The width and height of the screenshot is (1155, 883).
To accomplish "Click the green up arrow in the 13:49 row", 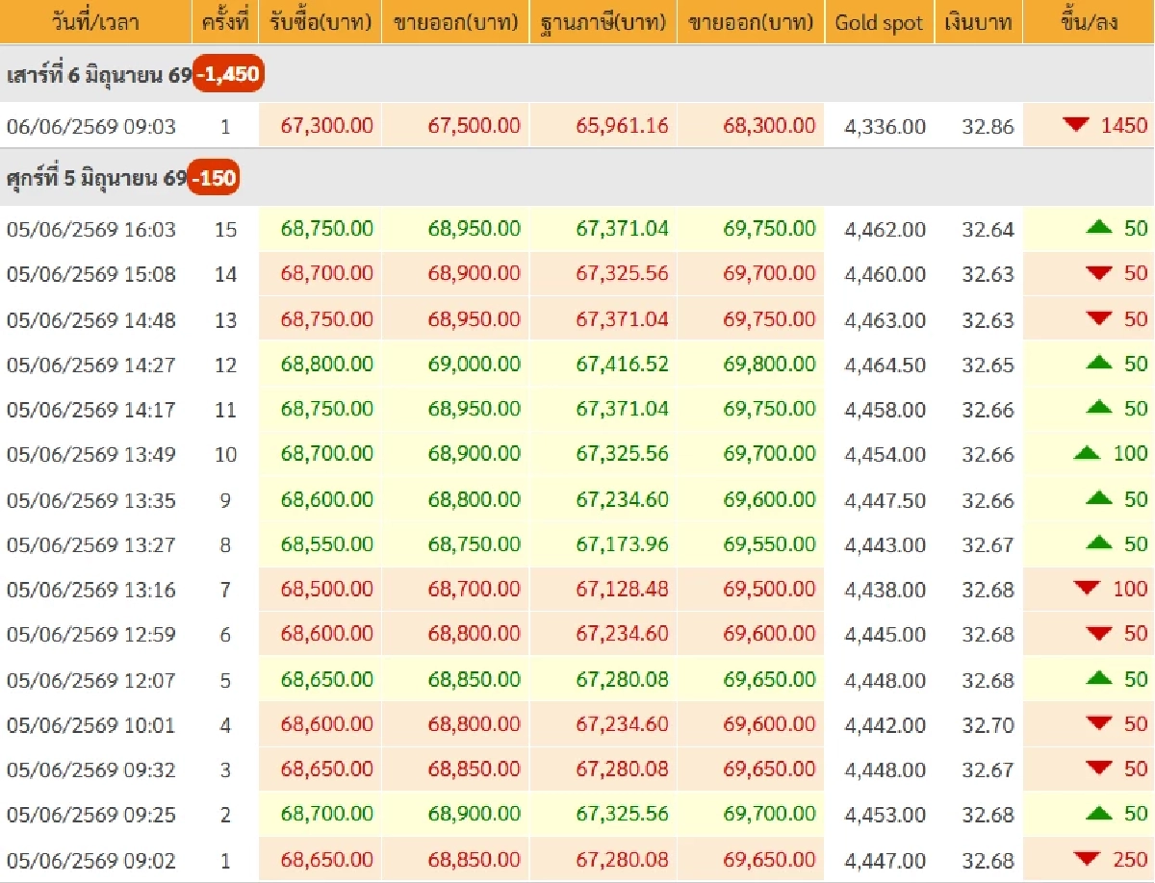I will pyautogui.click(x=1087, y=453).
